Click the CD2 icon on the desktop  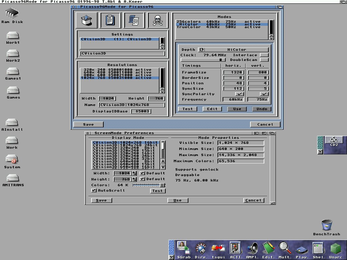point(334,142)
